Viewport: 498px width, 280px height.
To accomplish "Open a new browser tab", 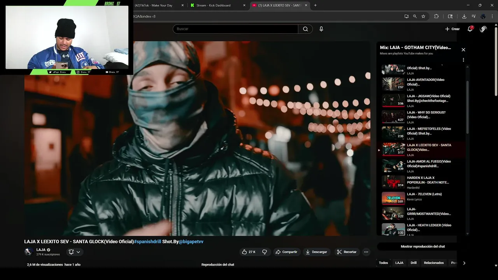I will [x=315, y=5].
